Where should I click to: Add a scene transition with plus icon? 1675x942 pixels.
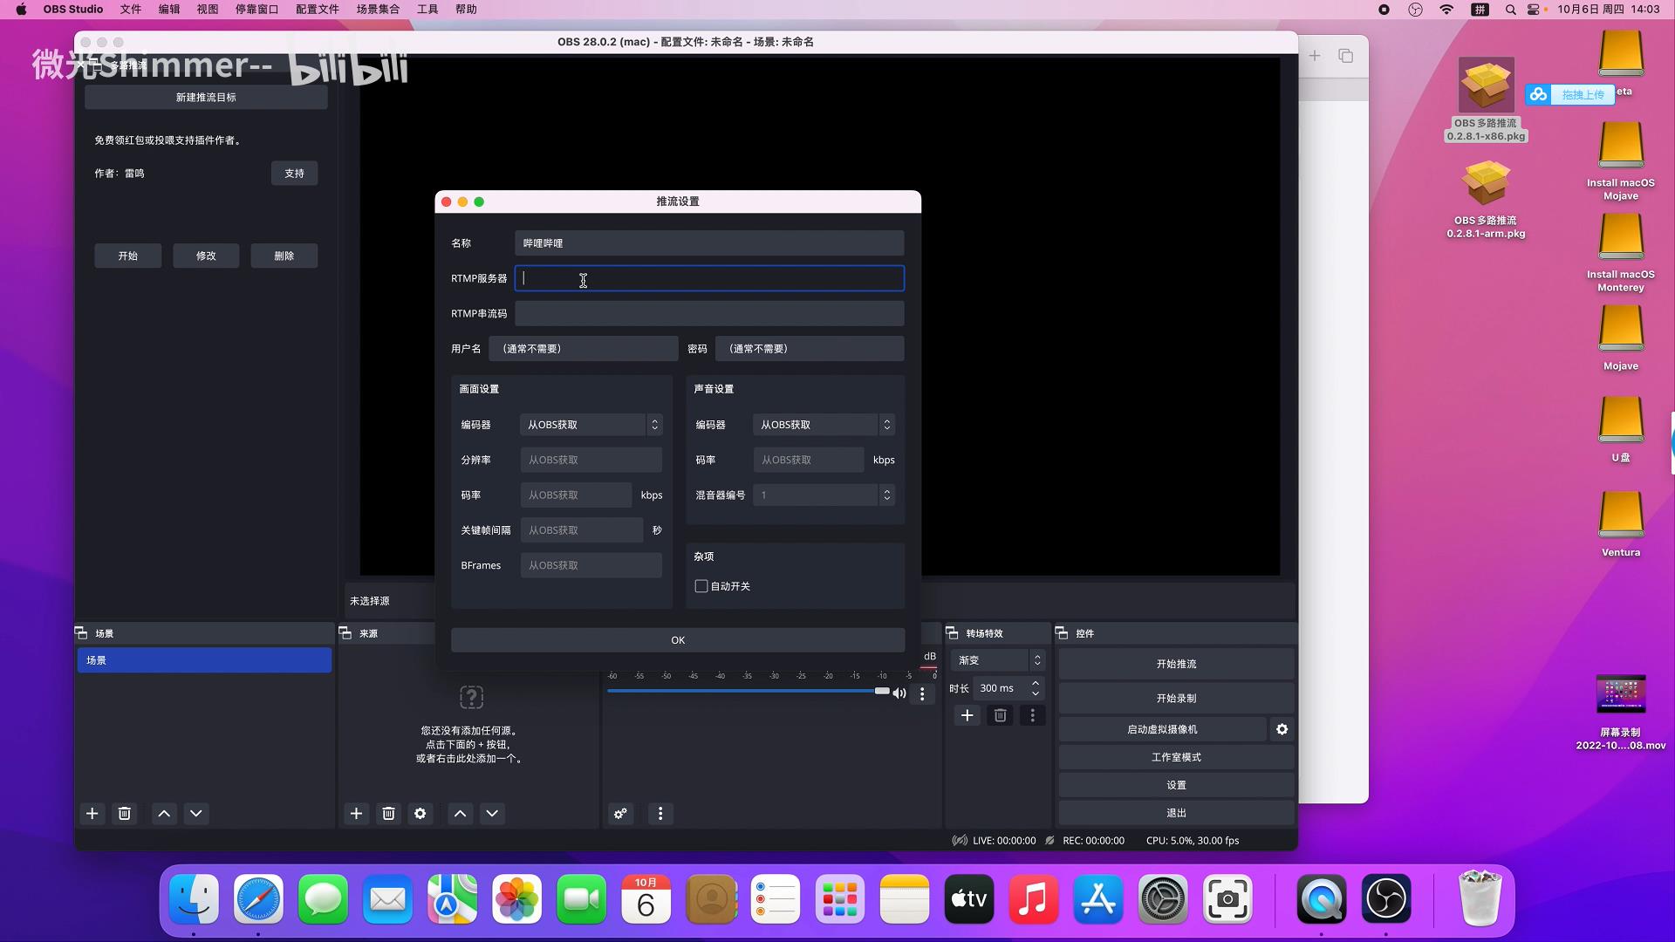click(x=967, y=715)
